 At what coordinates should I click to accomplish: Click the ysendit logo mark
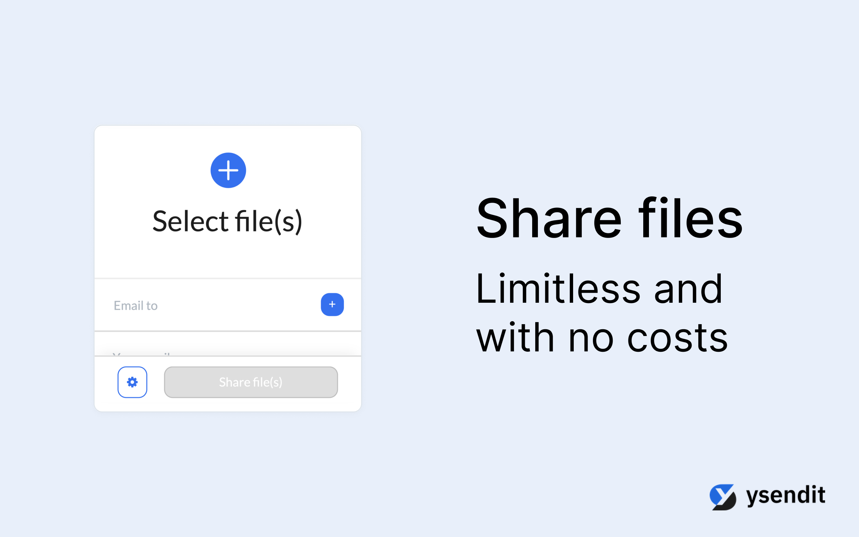(x=723, y=497)
